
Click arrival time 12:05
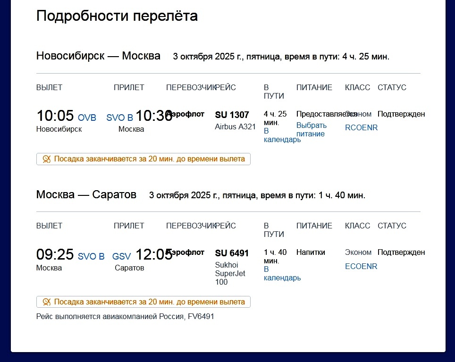click(154, 254)
